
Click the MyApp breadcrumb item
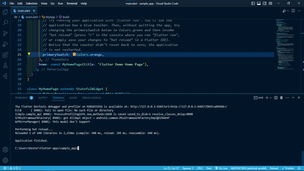(50, 17)
